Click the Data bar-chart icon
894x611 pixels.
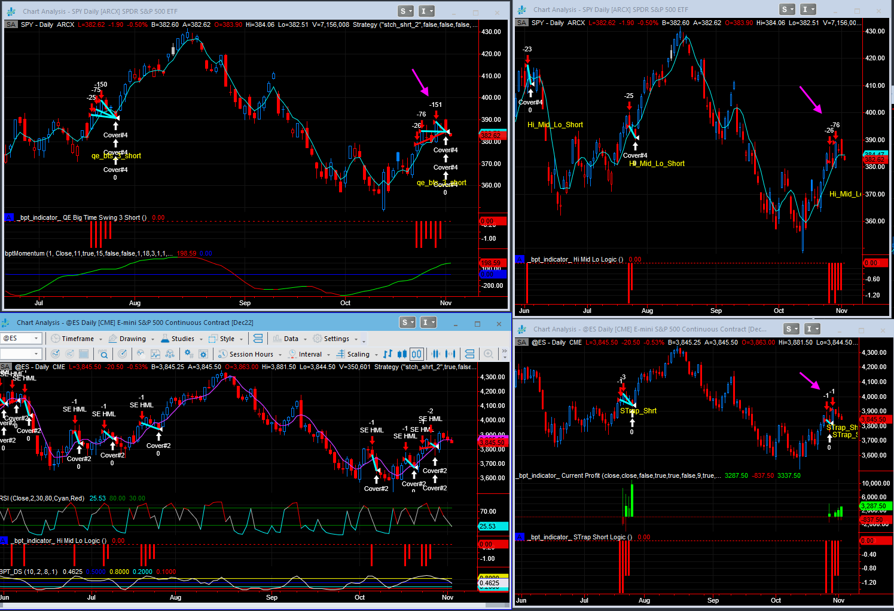click(277, 339)
